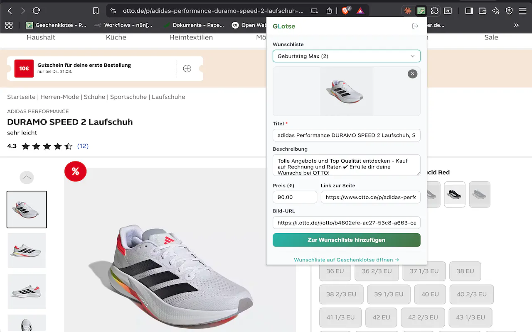
Task: Open Brave Shields lion icon
Action: click(345, 11)
